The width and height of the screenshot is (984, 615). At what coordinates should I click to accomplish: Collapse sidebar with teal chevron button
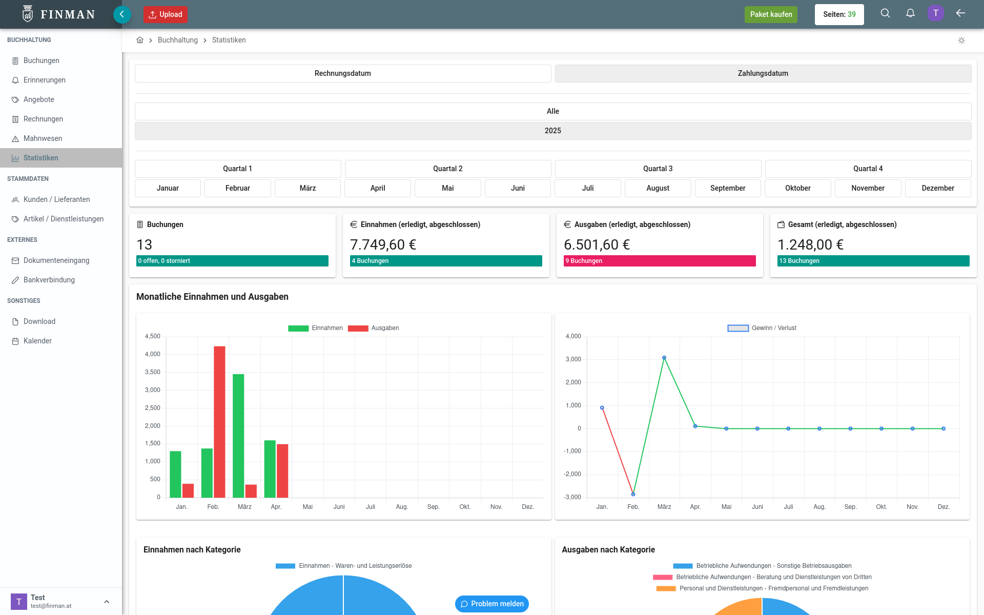tap(122, 14)
